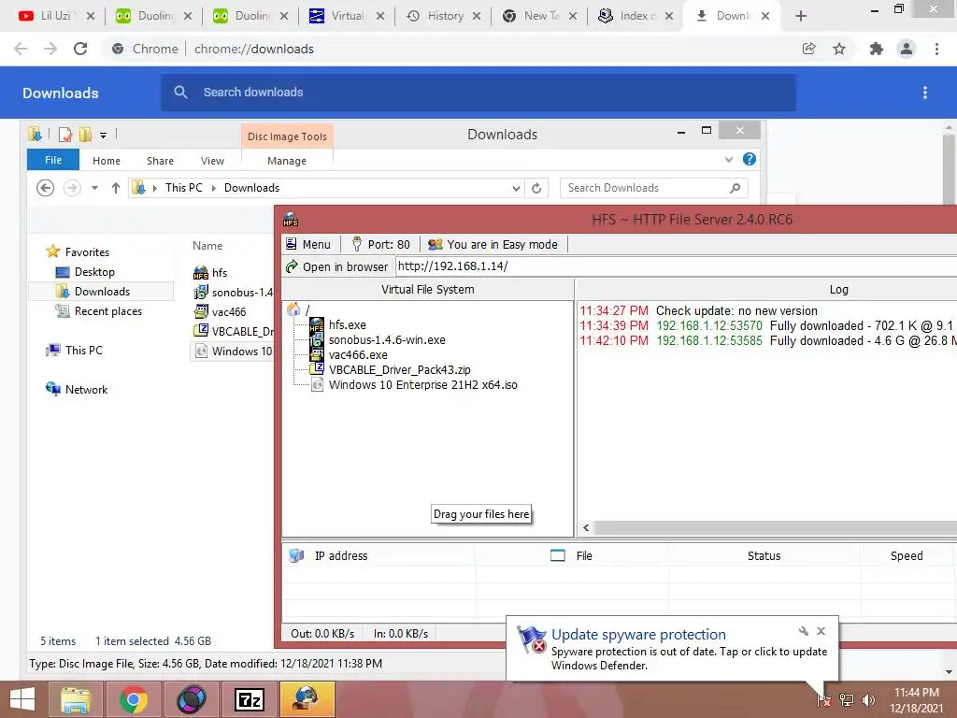Click the Explorer up-one-level arrow

point(115,188)
